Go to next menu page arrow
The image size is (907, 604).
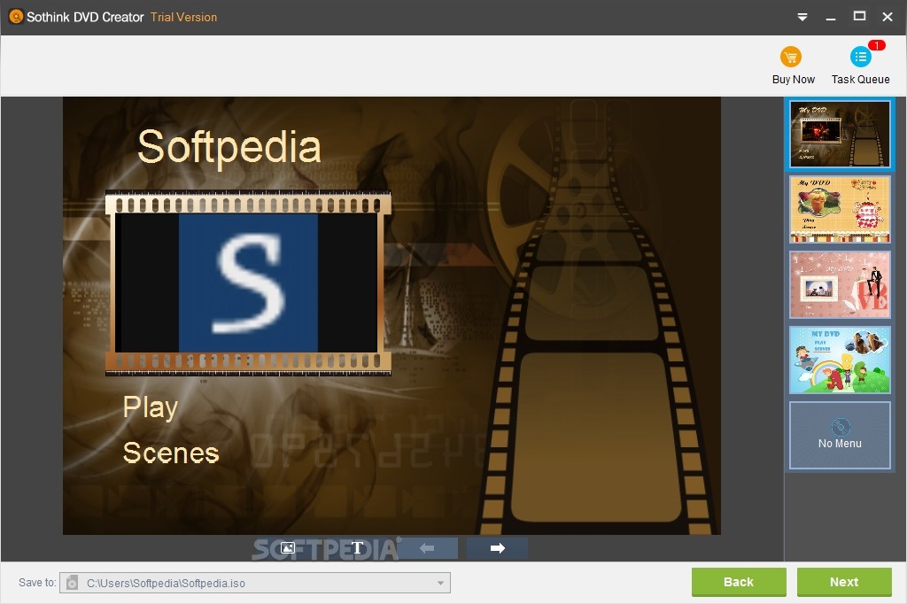pyautogui.click(x=497, y=548)
